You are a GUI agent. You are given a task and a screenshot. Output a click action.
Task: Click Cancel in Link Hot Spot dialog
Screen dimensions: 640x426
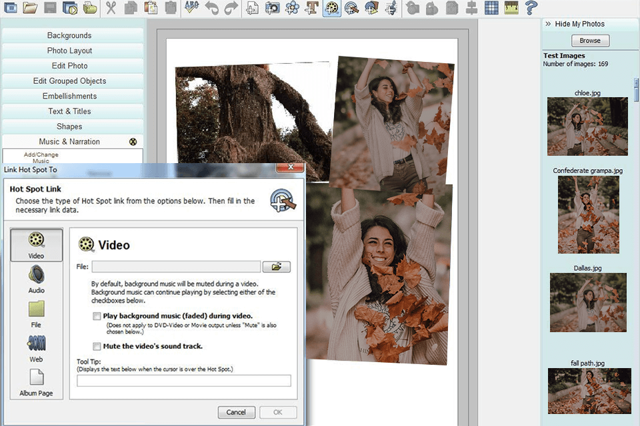(x=236, y=412)
